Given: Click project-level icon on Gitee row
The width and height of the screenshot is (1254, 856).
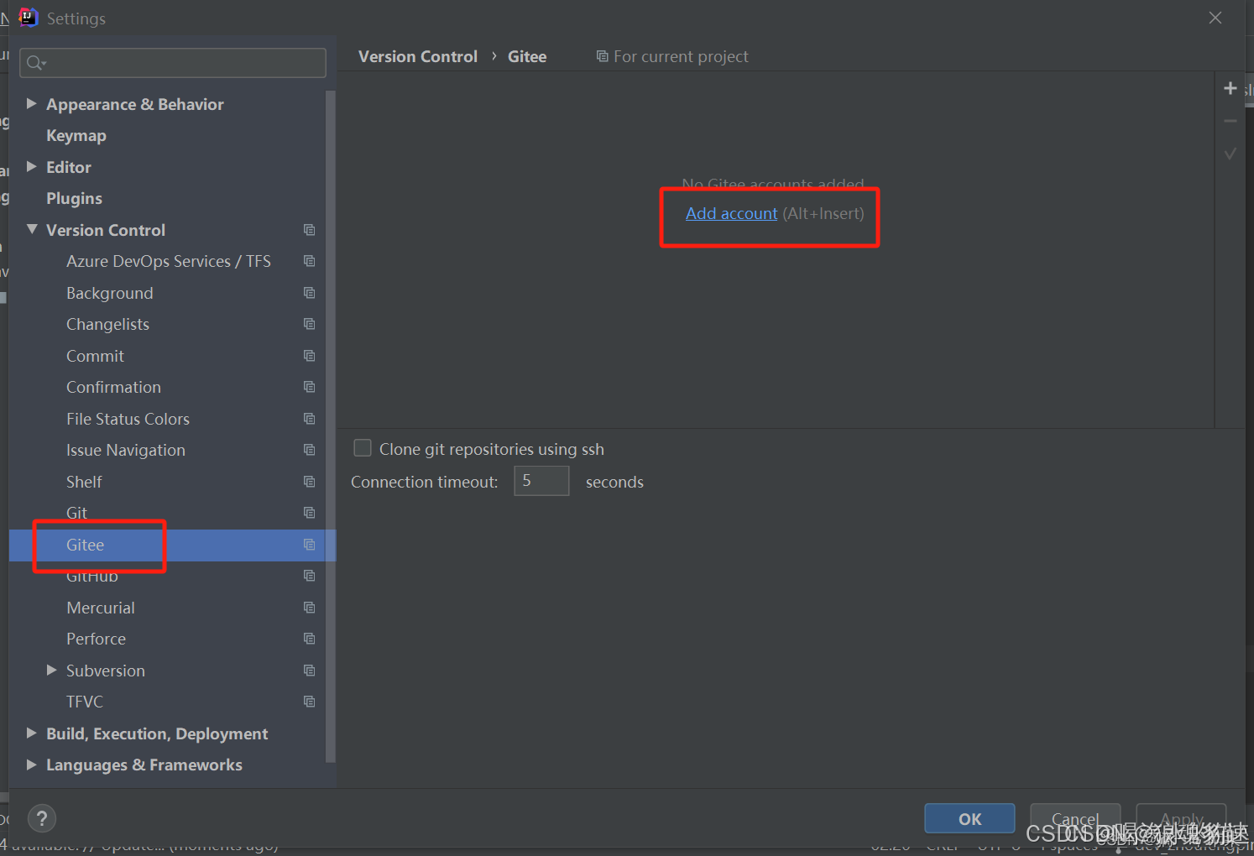Looking at the screenshot, I should pyautogui.click(x=309, y=545).
